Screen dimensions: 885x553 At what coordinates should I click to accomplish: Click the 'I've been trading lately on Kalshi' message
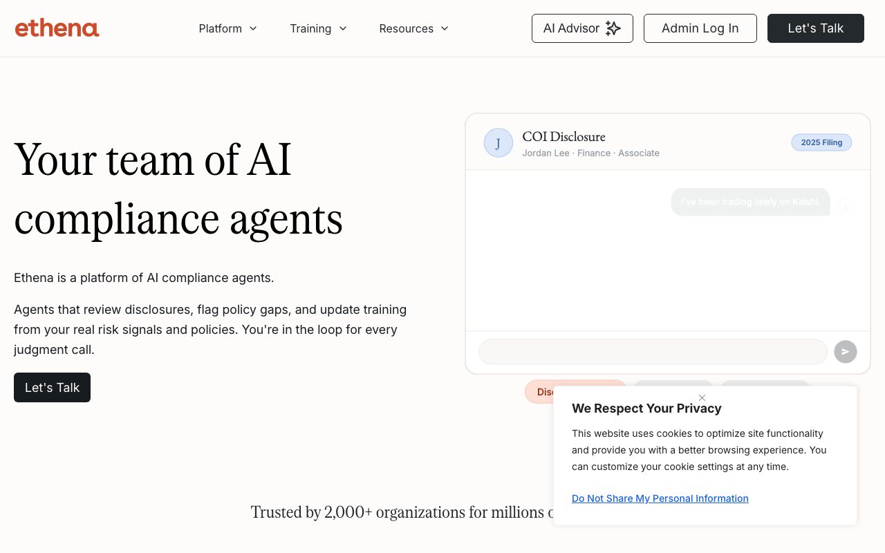coord(750,202)
